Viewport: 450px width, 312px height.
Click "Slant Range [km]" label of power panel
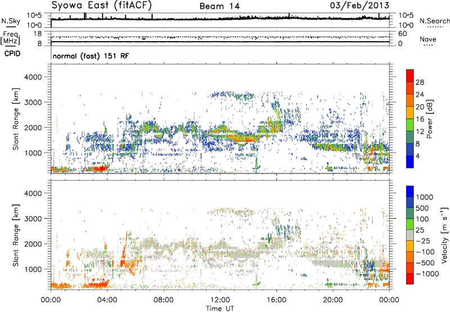(16, 119)
